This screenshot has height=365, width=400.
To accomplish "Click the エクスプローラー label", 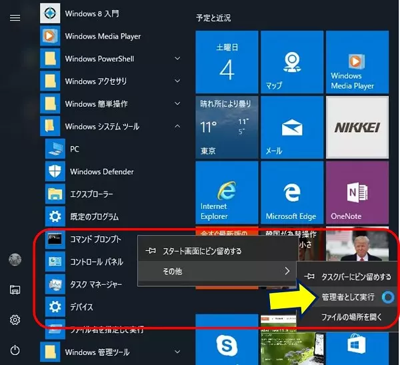I will [91, 194].
